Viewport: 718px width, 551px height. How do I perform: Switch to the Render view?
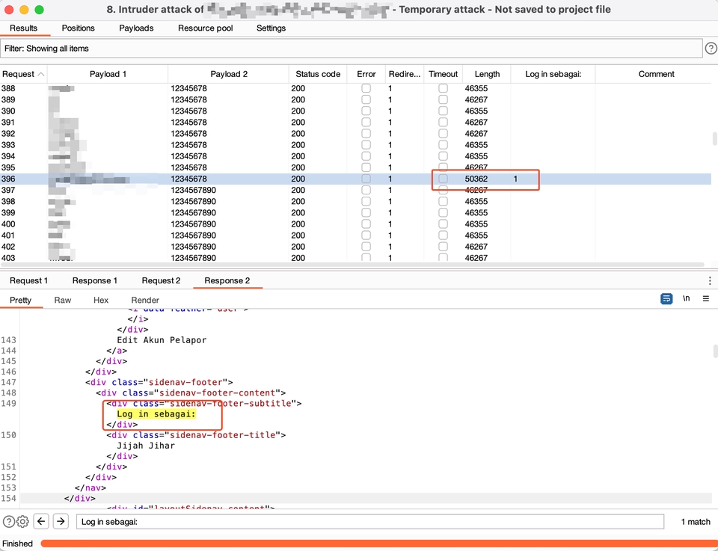[145, 300]
